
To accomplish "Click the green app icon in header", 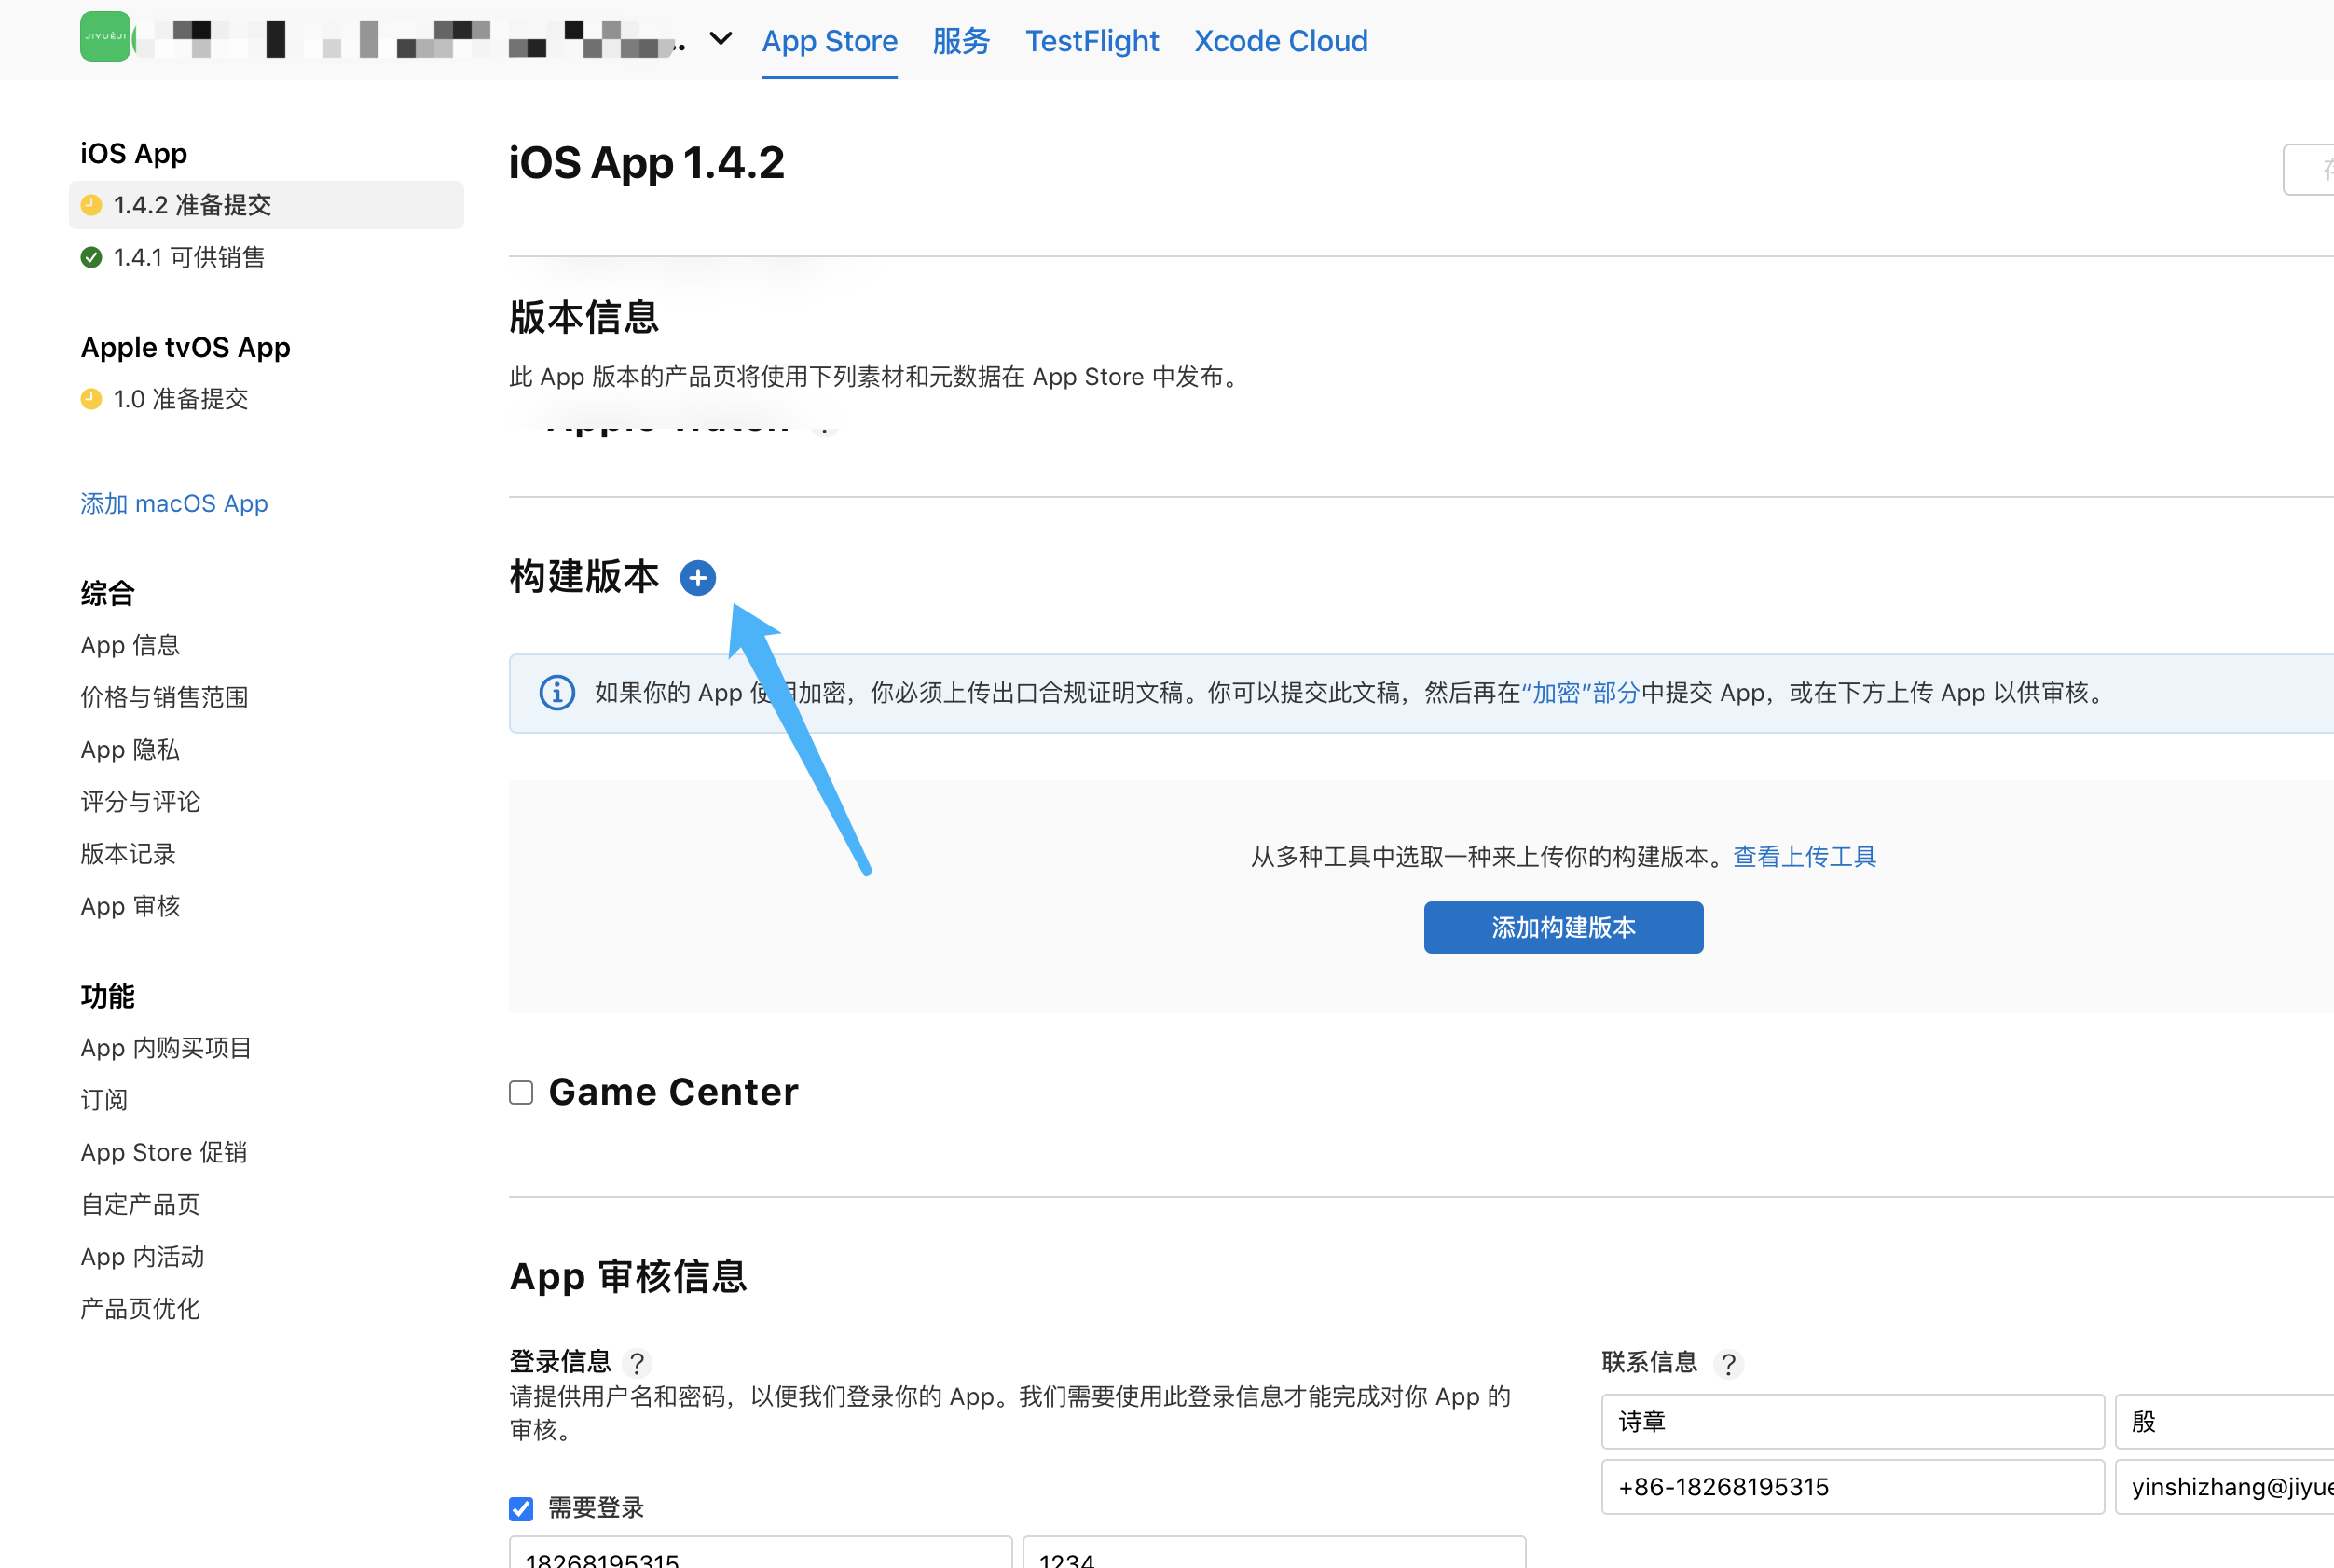I will pyautogui.click(x=105, y=37).
